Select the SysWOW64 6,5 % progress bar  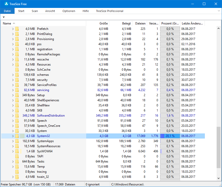coord(170,151)
